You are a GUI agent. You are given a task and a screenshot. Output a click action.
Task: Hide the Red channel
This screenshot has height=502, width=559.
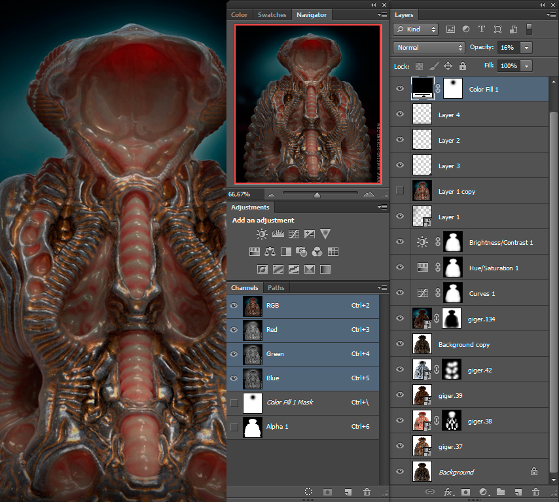point(234,330)
